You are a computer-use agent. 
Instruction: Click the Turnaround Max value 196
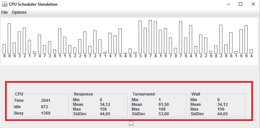click(x=162, y=109)
